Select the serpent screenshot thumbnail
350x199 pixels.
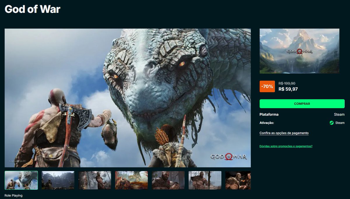[21, 180]
